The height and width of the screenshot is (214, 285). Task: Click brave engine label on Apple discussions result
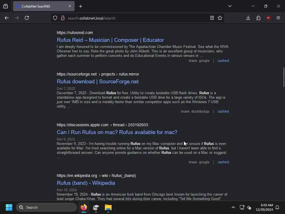click(193, 162)
